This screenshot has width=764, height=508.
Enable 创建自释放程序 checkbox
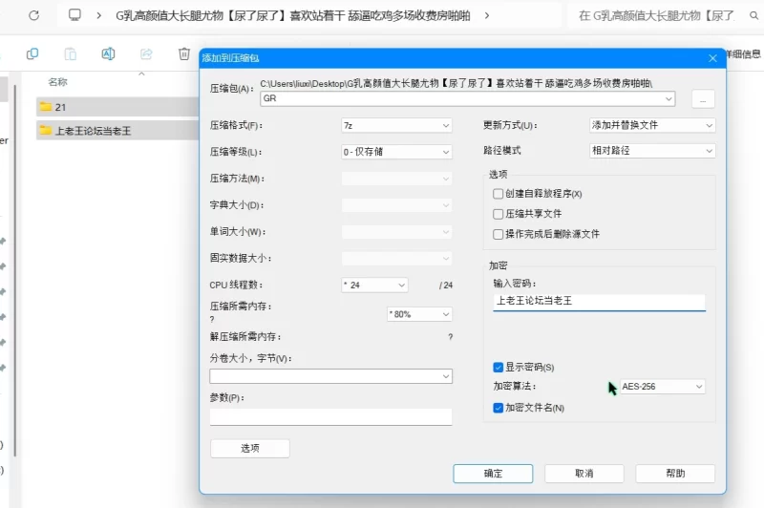click(498, 194)
